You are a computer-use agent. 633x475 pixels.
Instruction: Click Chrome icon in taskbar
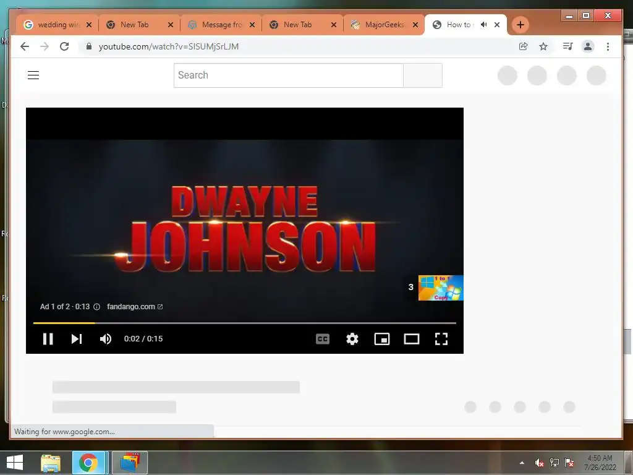(89, 463)
